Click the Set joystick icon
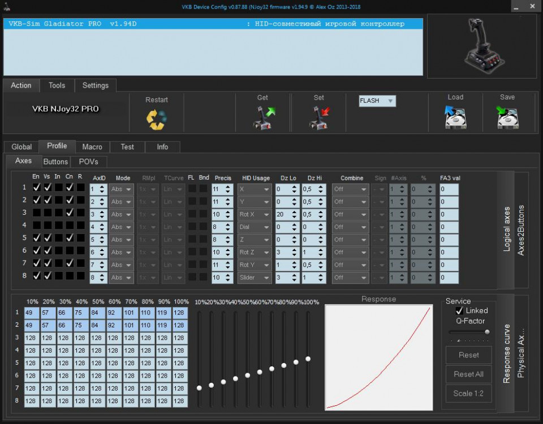 (319, 118)
